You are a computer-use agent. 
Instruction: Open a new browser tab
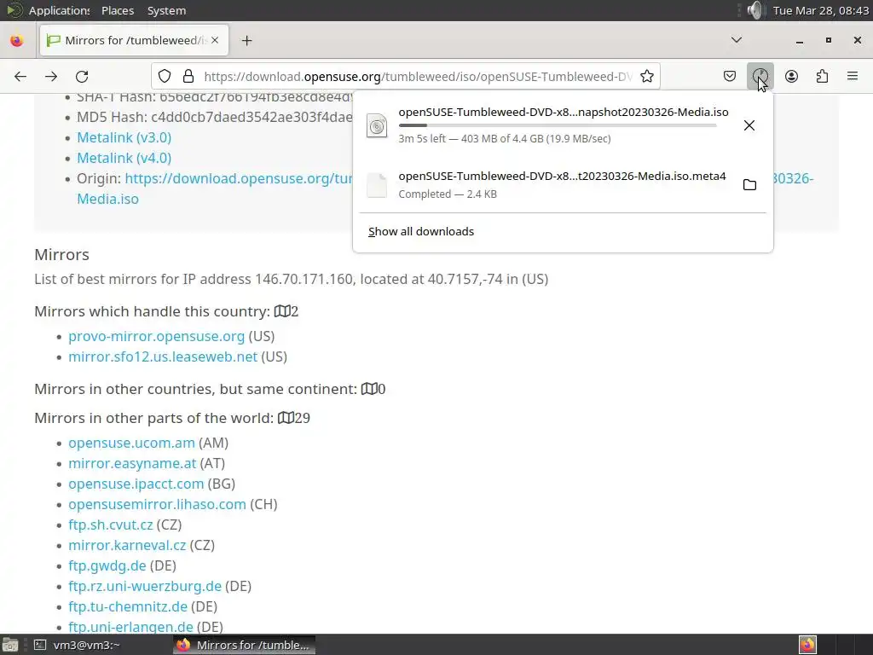246,40
